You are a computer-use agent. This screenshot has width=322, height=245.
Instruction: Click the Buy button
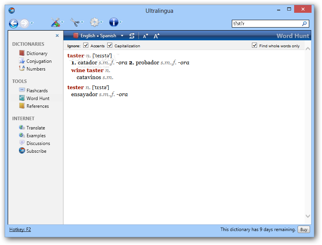click(304, 229)
